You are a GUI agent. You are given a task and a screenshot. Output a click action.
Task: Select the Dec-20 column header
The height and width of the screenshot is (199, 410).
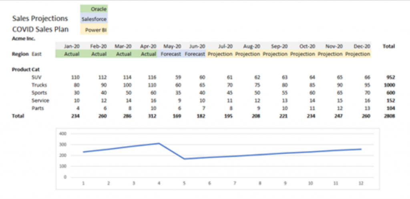362,46
